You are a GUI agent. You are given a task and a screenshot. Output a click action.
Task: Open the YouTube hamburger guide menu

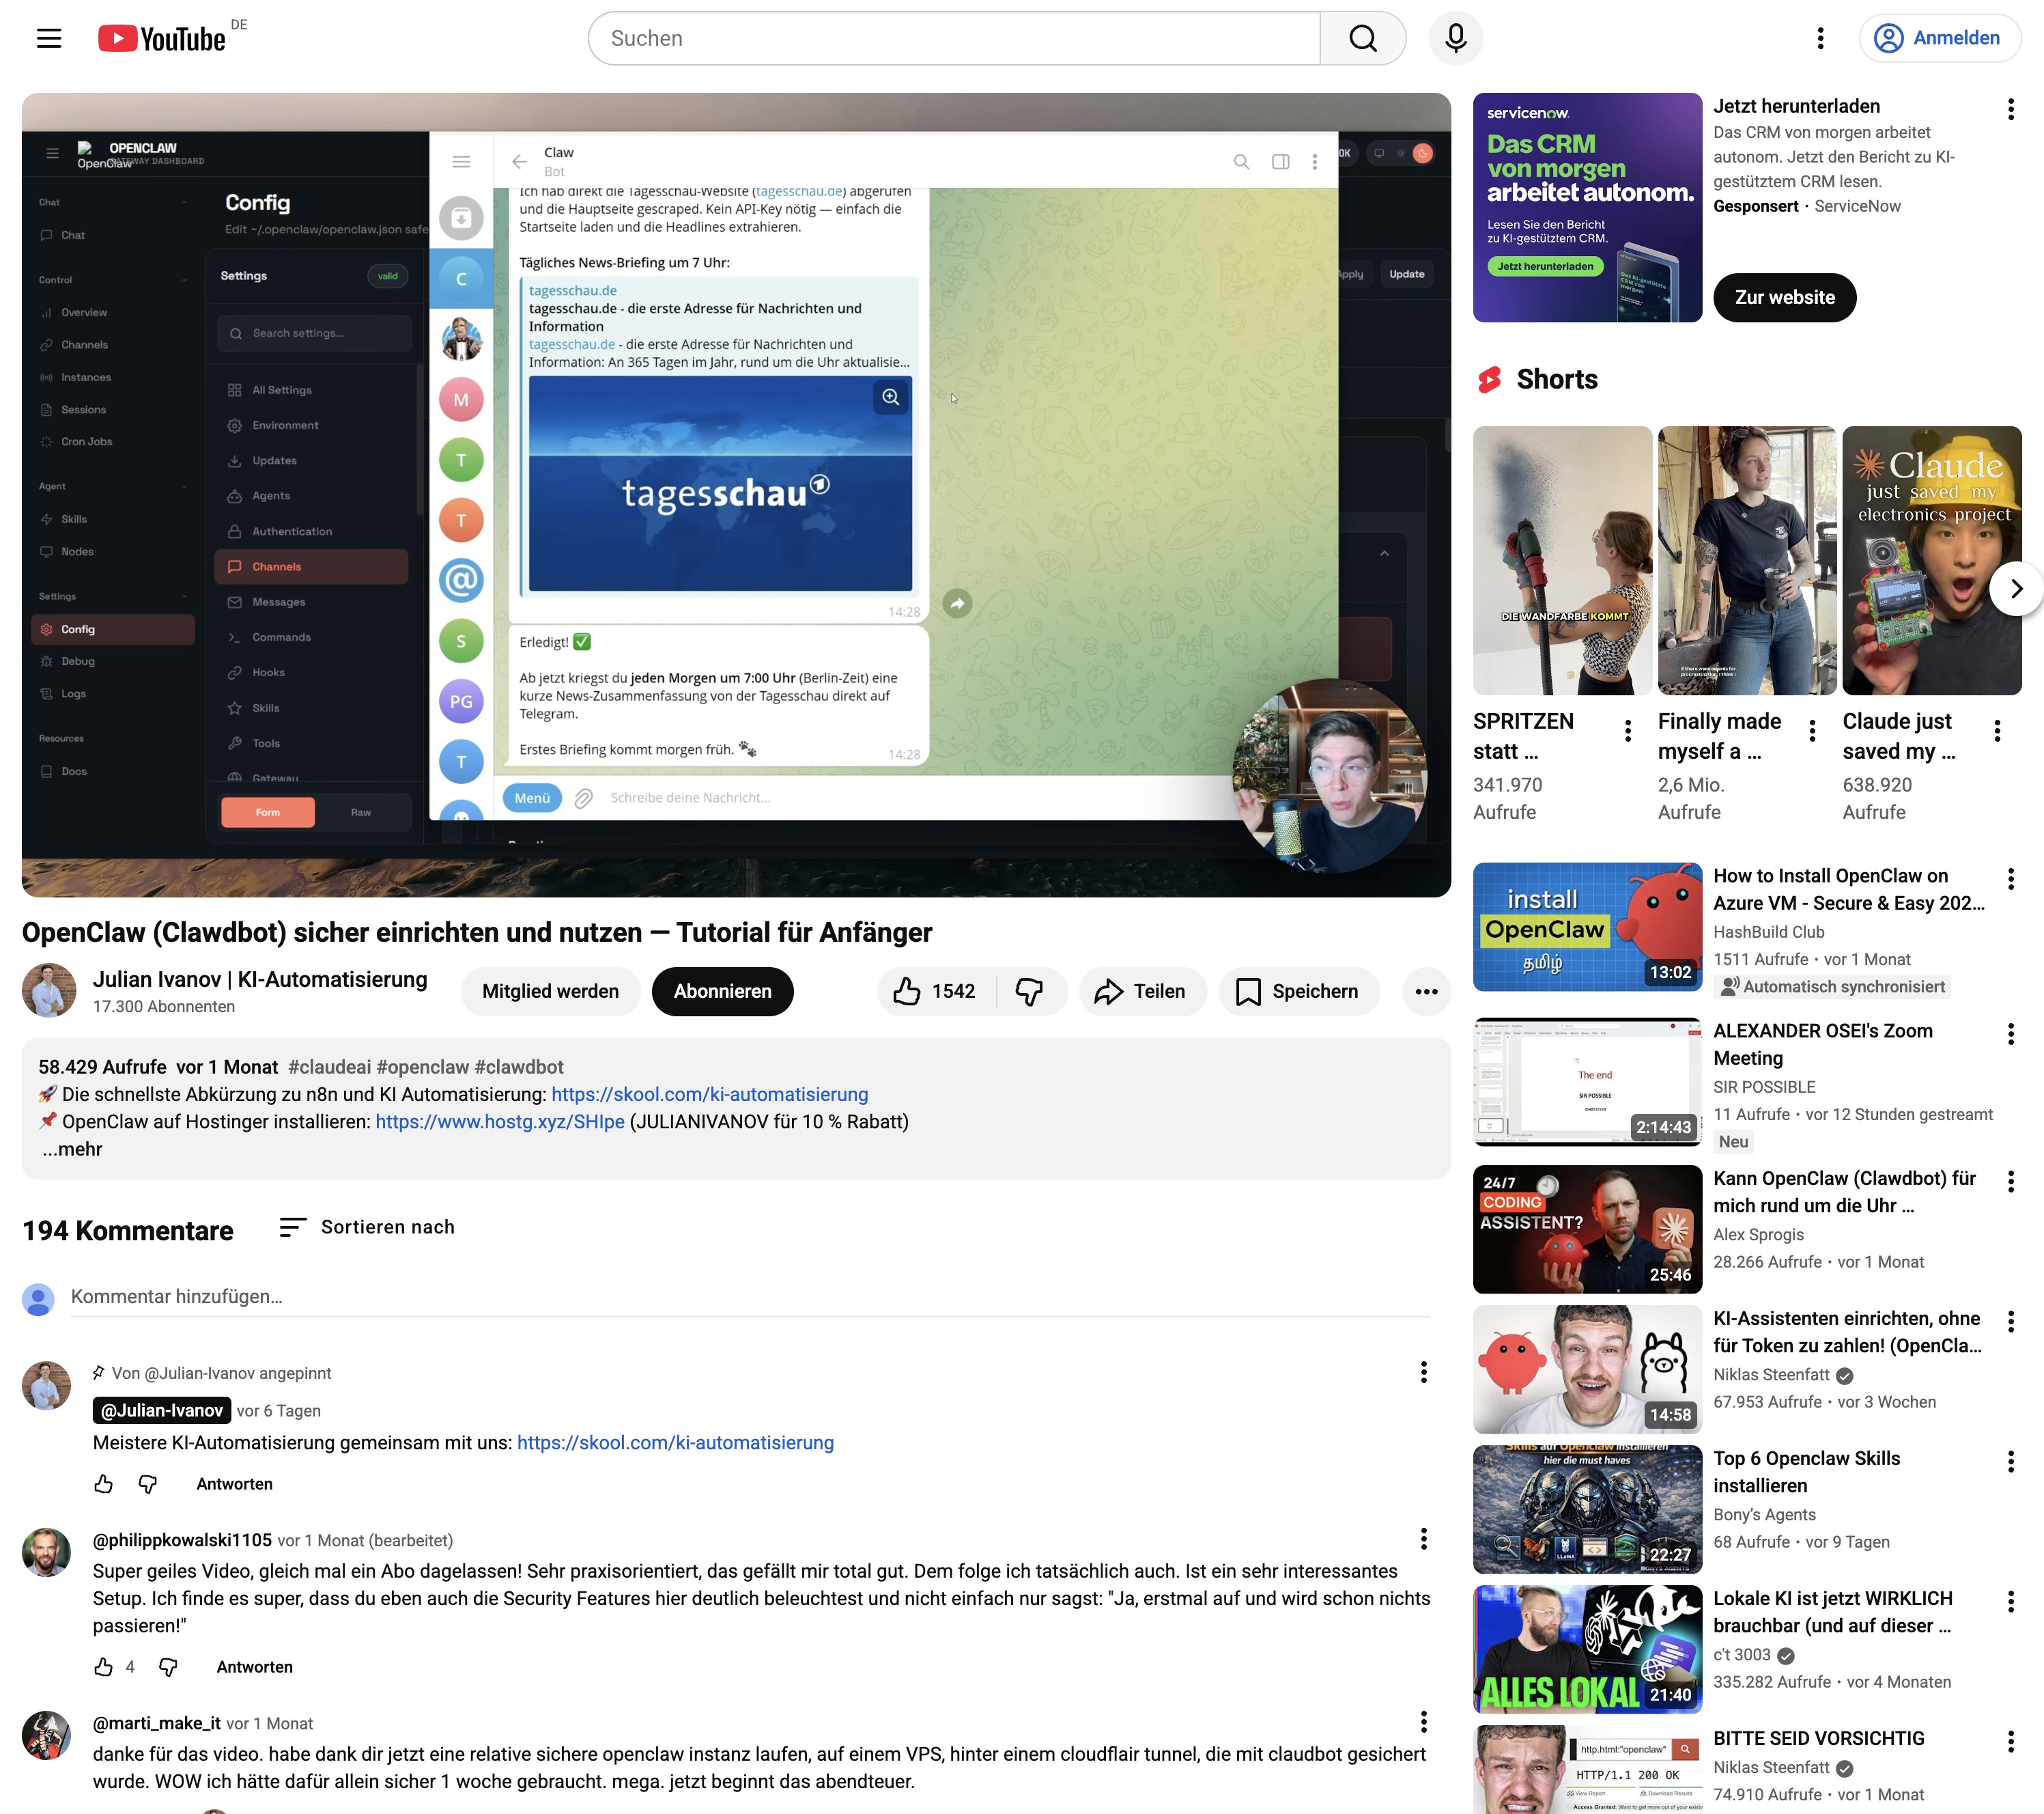pos(49,38)
